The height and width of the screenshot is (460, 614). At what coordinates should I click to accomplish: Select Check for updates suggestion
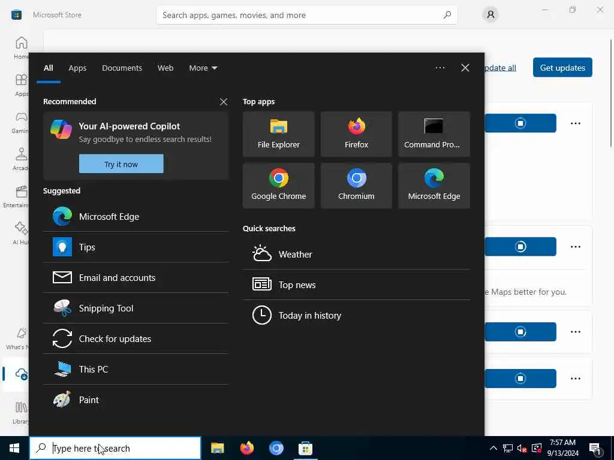pyautogui.click(x=136, y=339)
